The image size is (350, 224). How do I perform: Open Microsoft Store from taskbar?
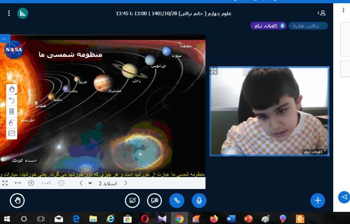coord(127,219)
